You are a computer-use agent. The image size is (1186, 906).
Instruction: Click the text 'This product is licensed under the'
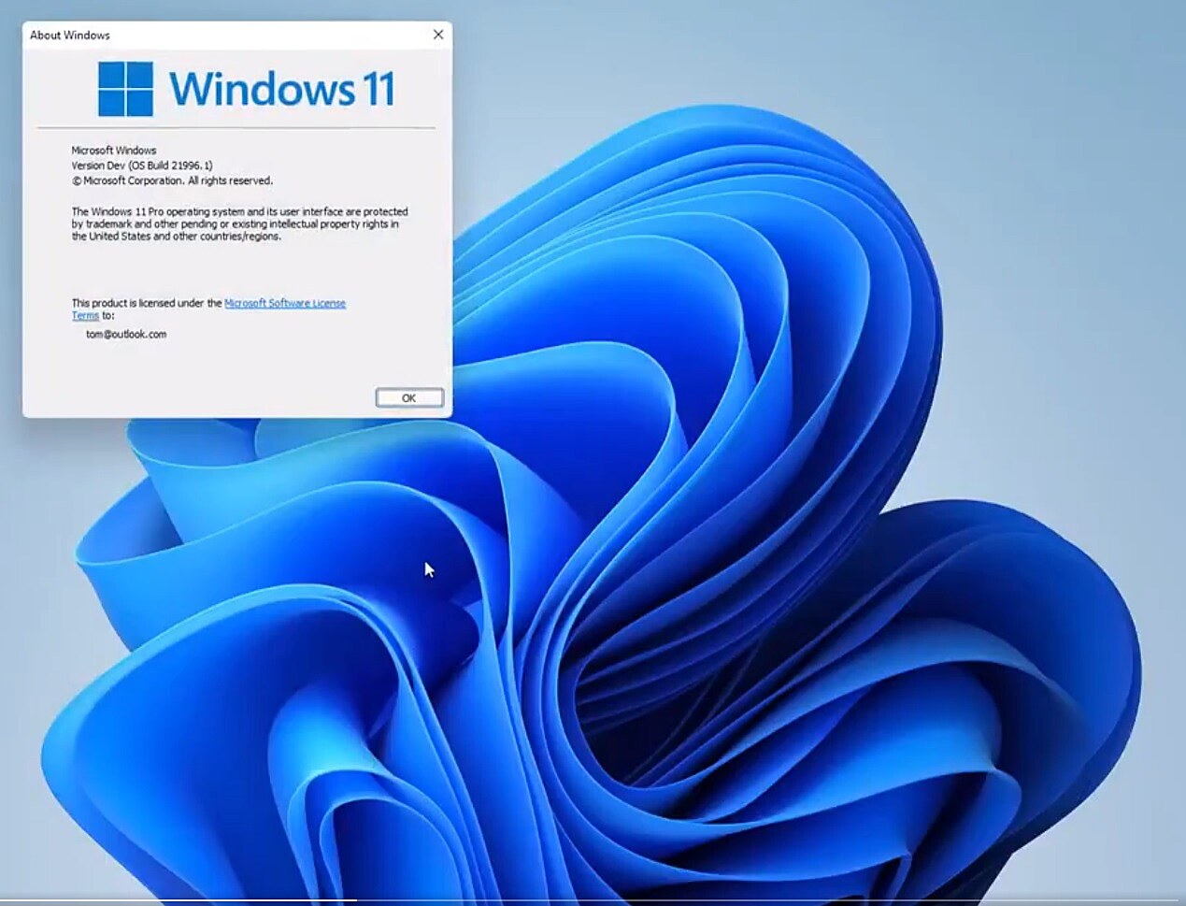click(x=147, y=303)
